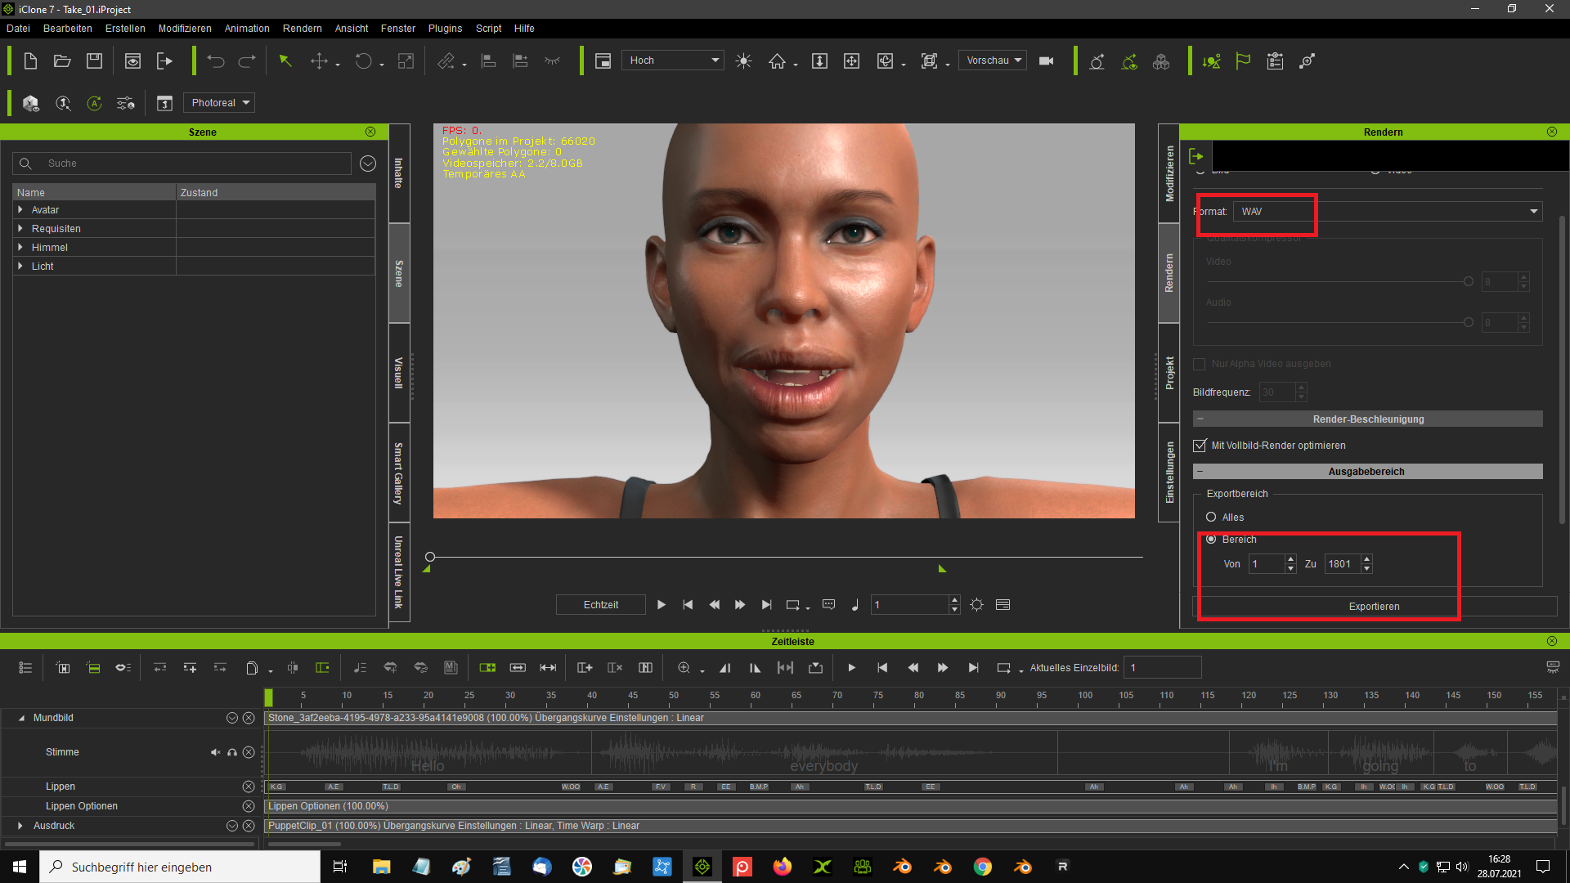Select the green arrow selection tool
Image resolution: width=1570 pixels, height=883 pixels.
[285, 61]
